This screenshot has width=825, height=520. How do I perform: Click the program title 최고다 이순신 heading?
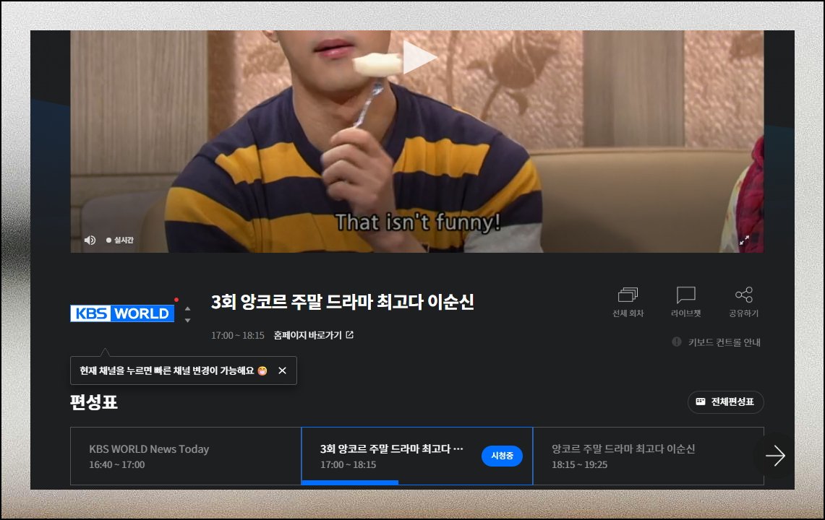point(343,302)
